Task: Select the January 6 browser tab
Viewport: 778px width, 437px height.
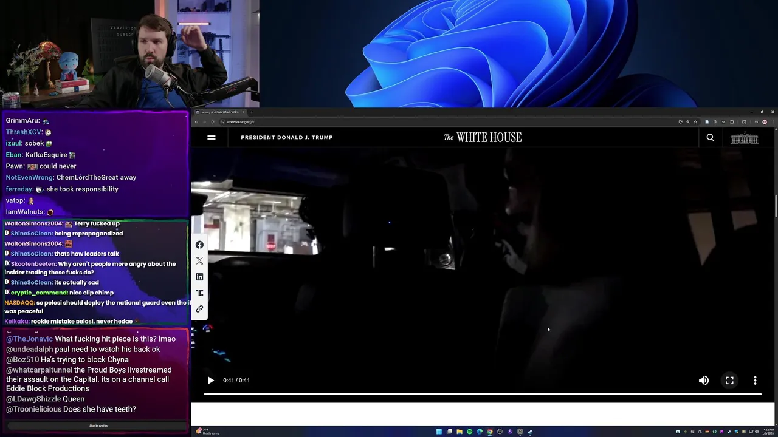Action: point(219,112)
